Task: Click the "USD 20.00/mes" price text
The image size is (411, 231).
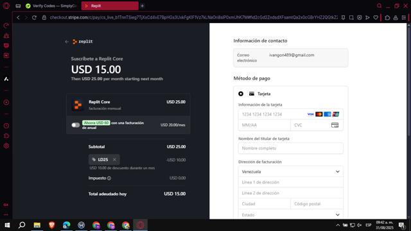Action: [173, 125]
